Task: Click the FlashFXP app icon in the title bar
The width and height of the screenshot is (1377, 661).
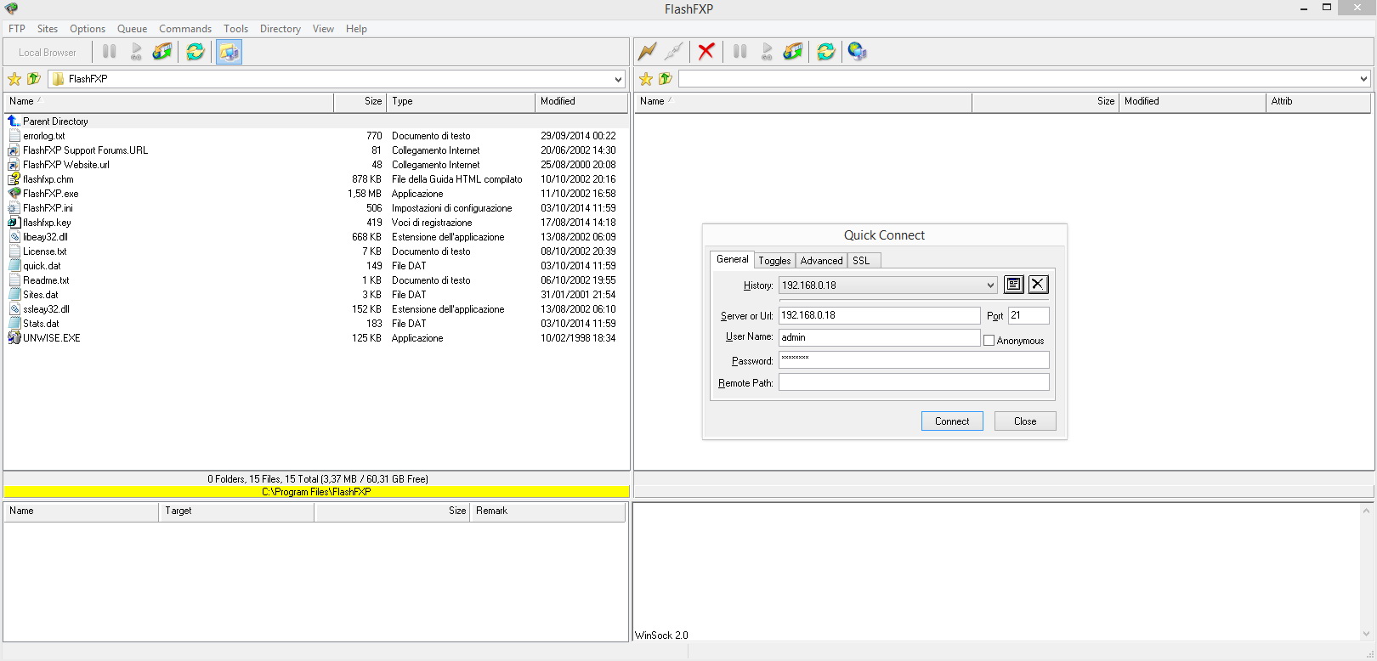Action: tap(11, 8)
